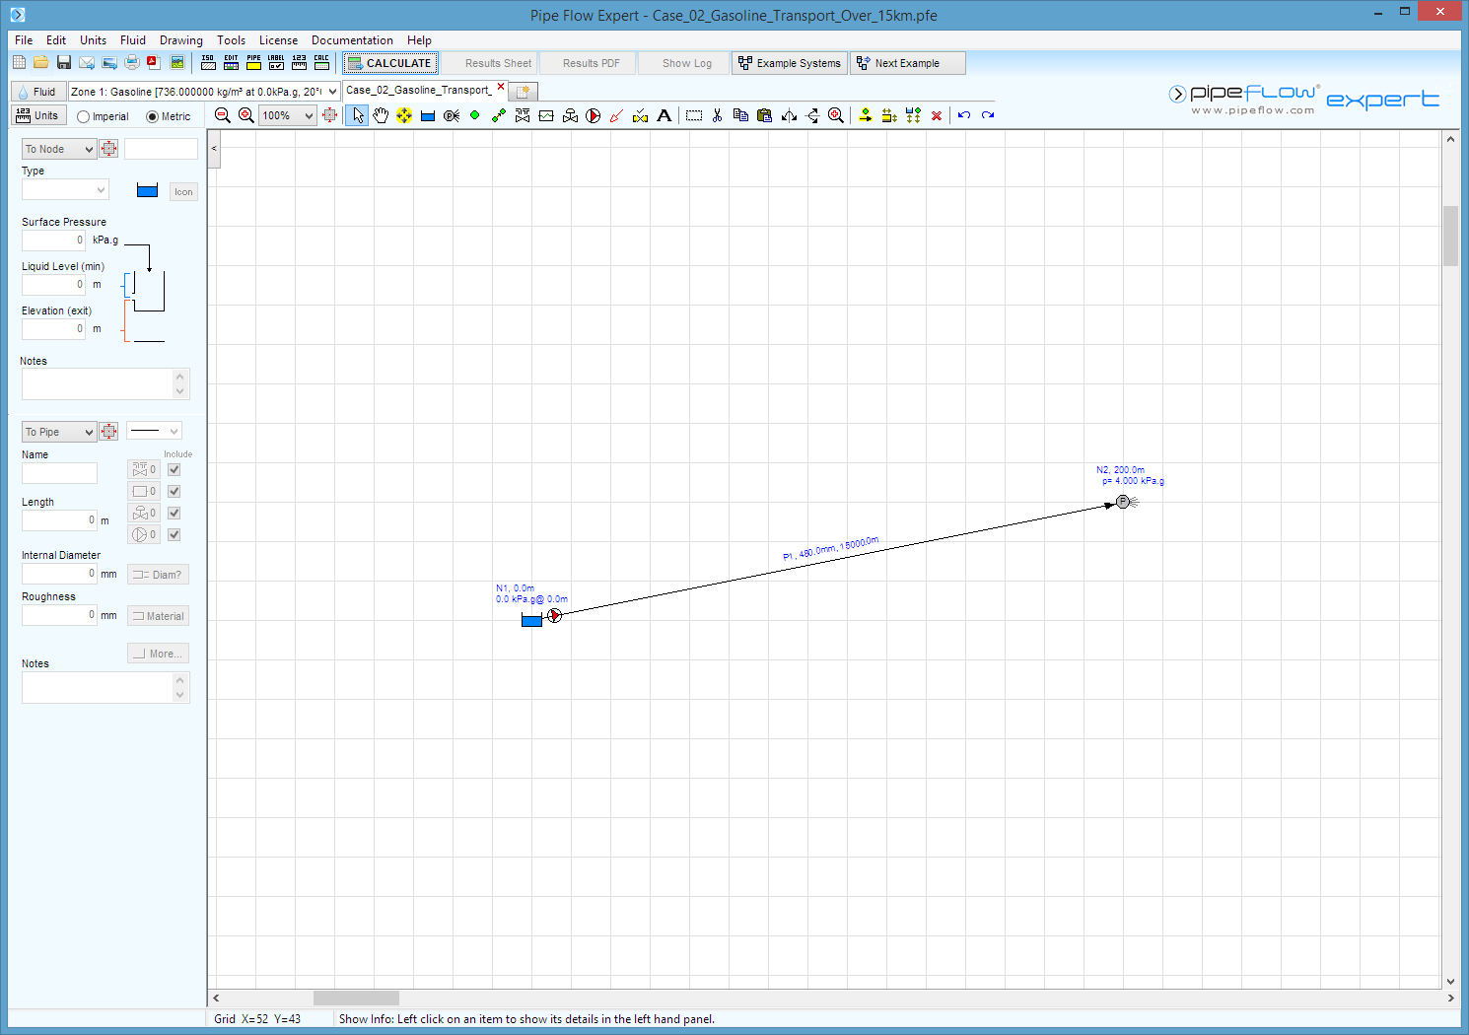Image resolution: width=1469 pixels, height=1035 pixels.
Task: Click the New grid file icon
Action: [x=19, y=63]
